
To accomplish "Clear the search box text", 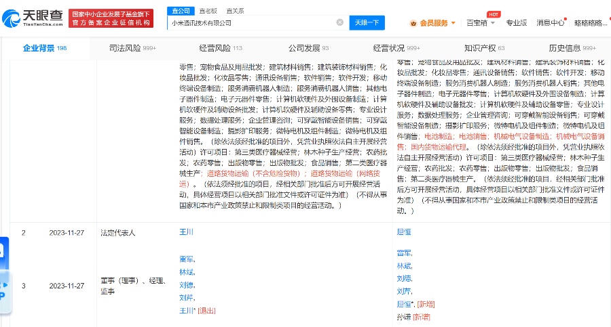I will click(x=340, y=22).
